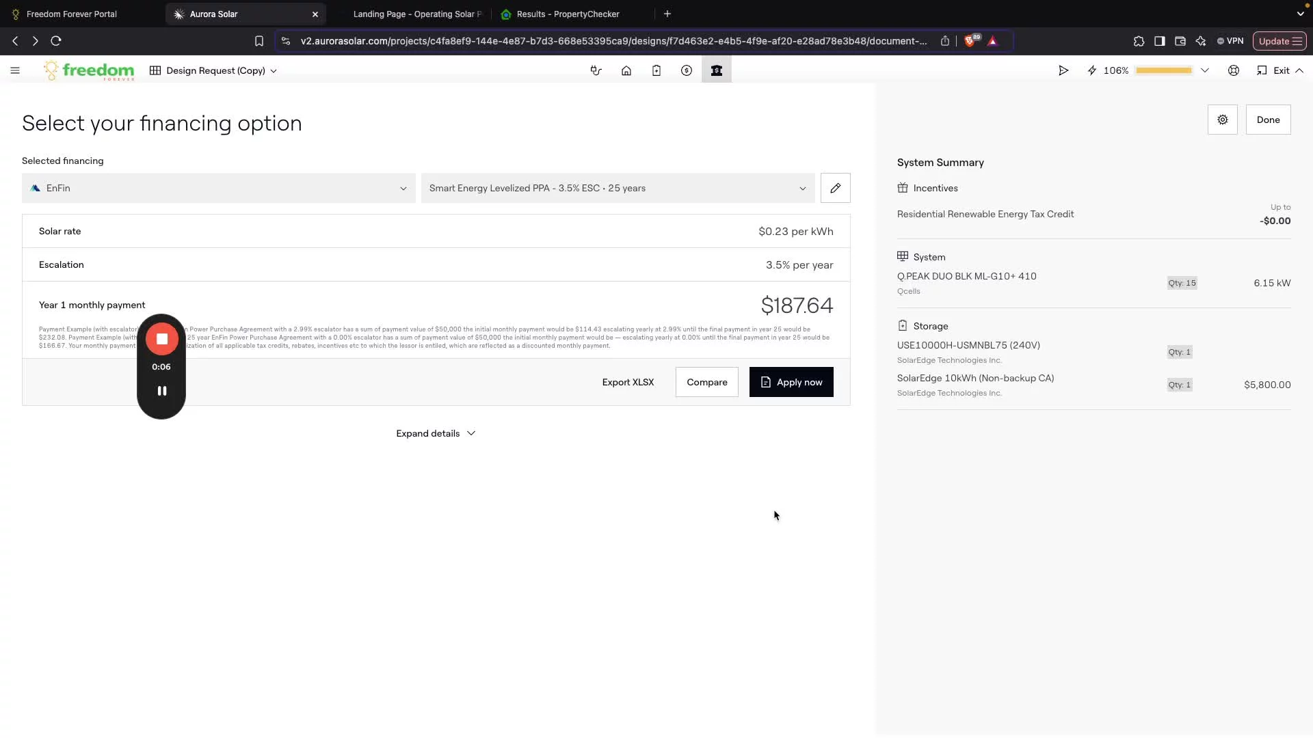Image resolution: width=1313 pixels, height=738 pixels.
Task: Open the battery storage mode icon
Action: tap(656, 70)
